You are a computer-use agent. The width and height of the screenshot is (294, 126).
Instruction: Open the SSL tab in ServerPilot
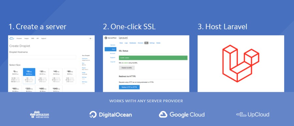click(146, 43)
